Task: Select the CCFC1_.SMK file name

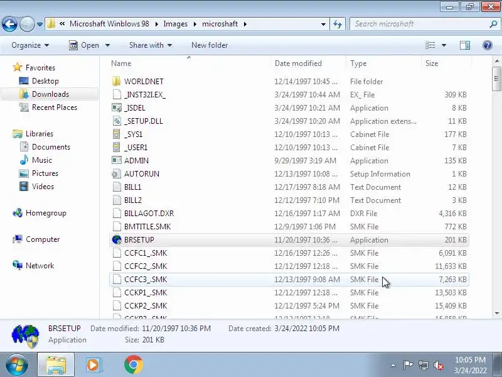Action: point(146,253)
